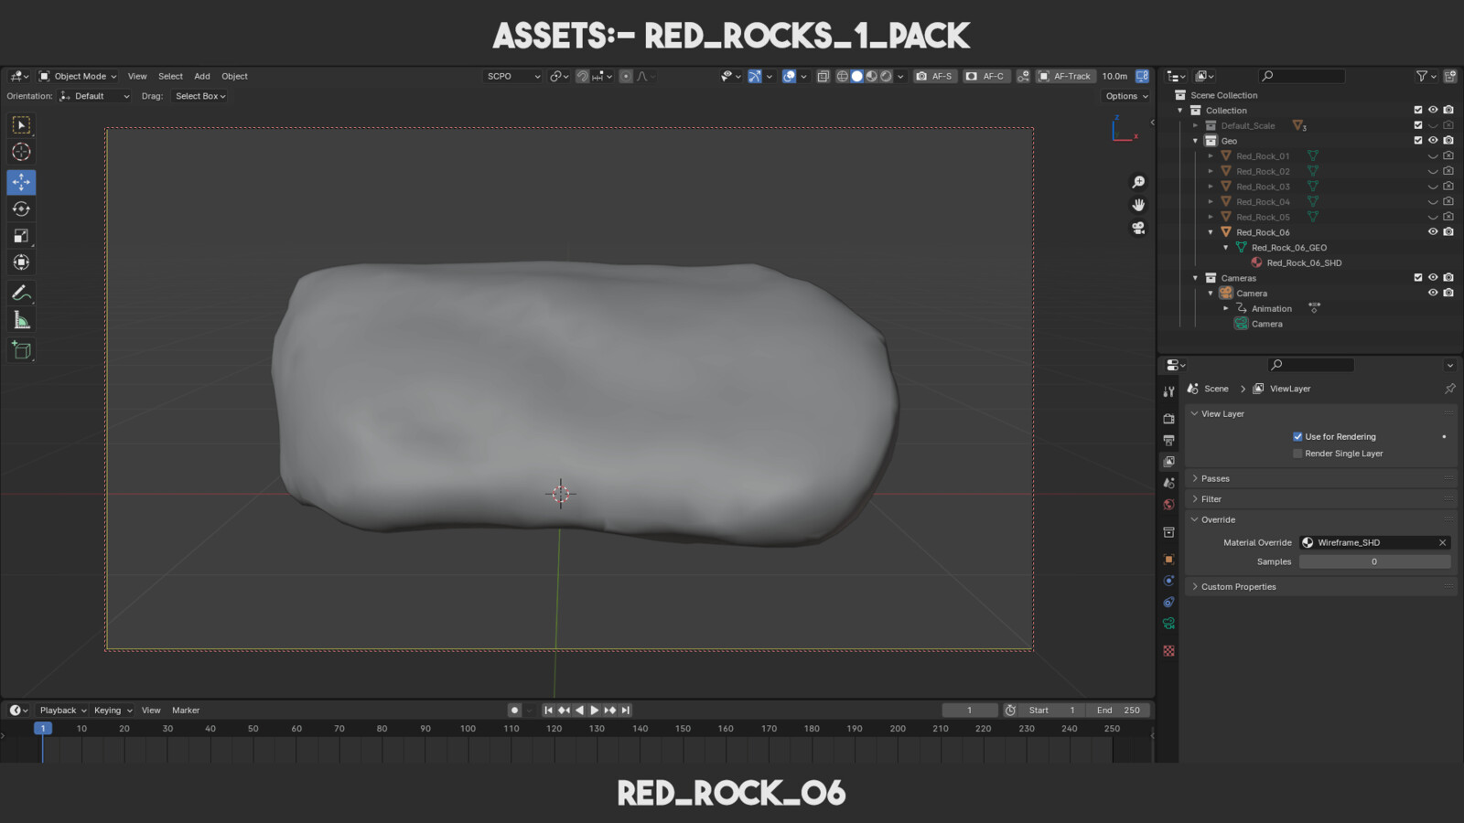Open the Select menu

[x=170, y=76]
